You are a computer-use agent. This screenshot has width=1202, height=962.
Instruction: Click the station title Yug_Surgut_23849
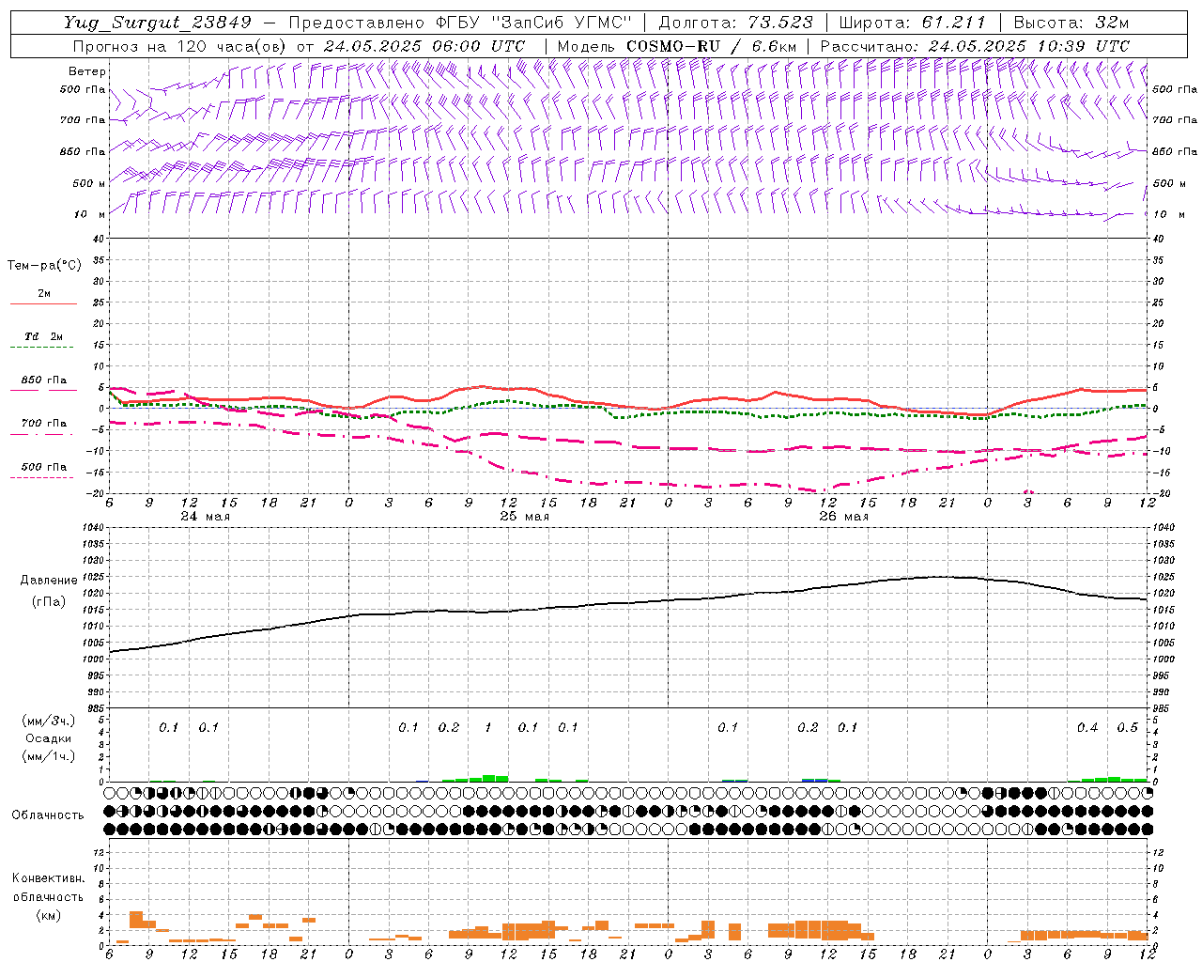[x=158, y=23]
